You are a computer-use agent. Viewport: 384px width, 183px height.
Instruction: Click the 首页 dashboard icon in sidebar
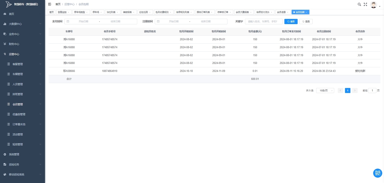[5, 14]
